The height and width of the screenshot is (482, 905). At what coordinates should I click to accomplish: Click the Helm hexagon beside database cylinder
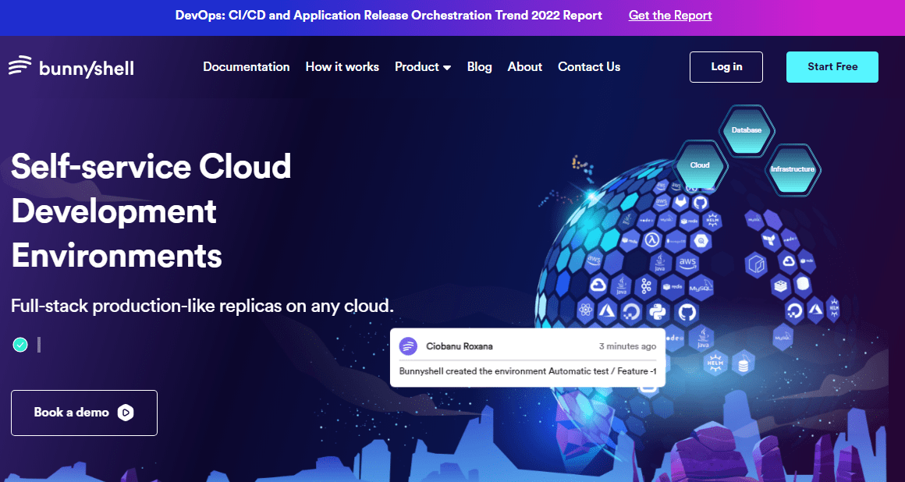[x=715, y=363]
